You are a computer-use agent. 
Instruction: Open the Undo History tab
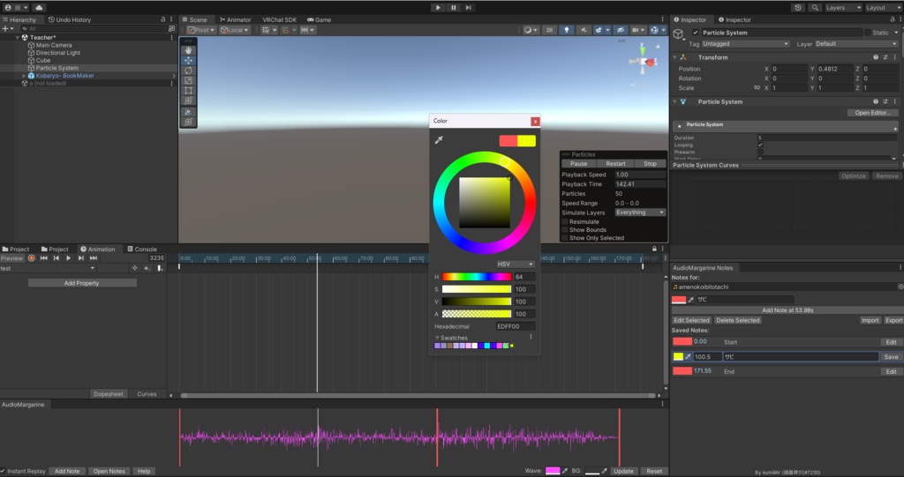(69, 19)
